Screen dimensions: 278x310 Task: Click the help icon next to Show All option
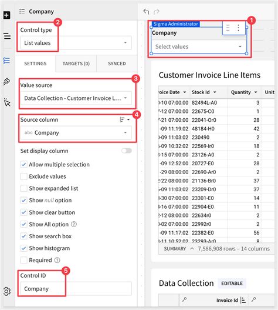(x=74, y=224)
